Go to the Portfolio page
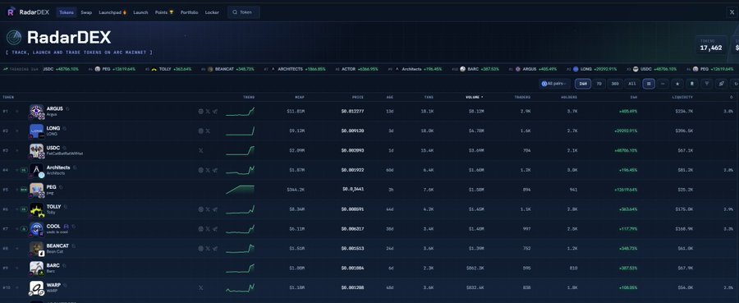The height and width of the screenshot is (303, 739). pyautogui.click(x=190, y=12)
